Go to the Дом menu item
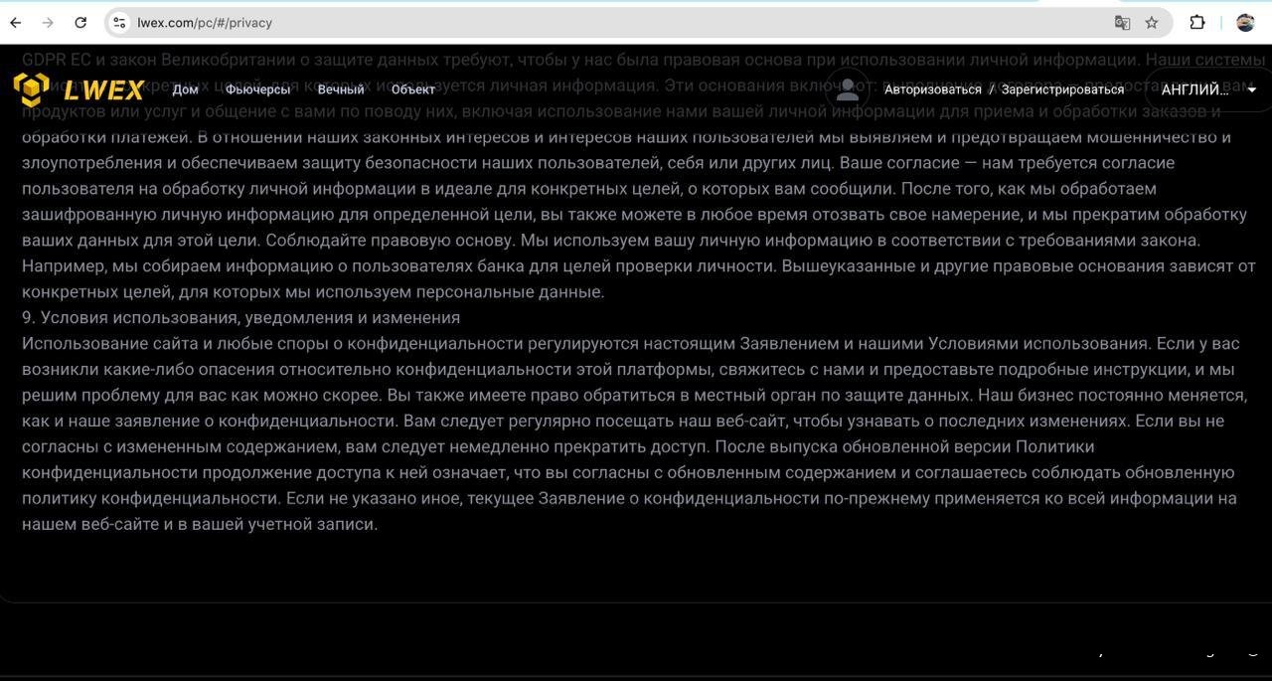Viewport: 1272px width, 681px height. pyautogui.click(x=185, y=89)
